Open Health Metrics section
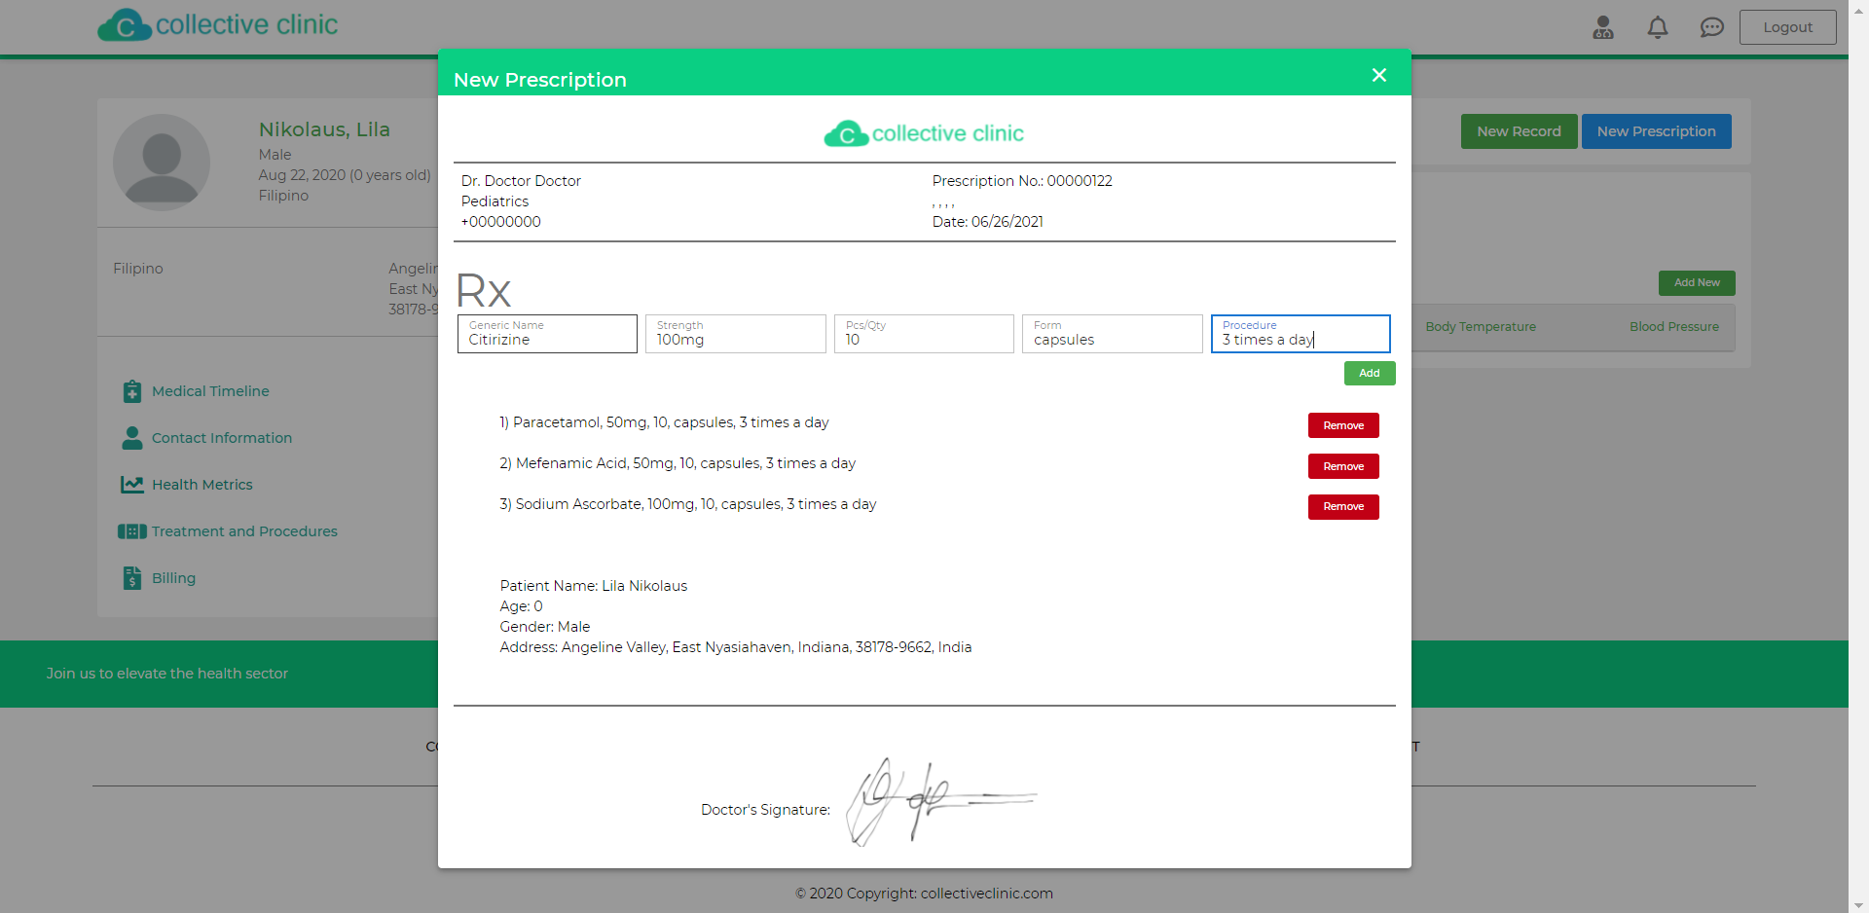The image size is (1869, 913). tap(202, 485)
